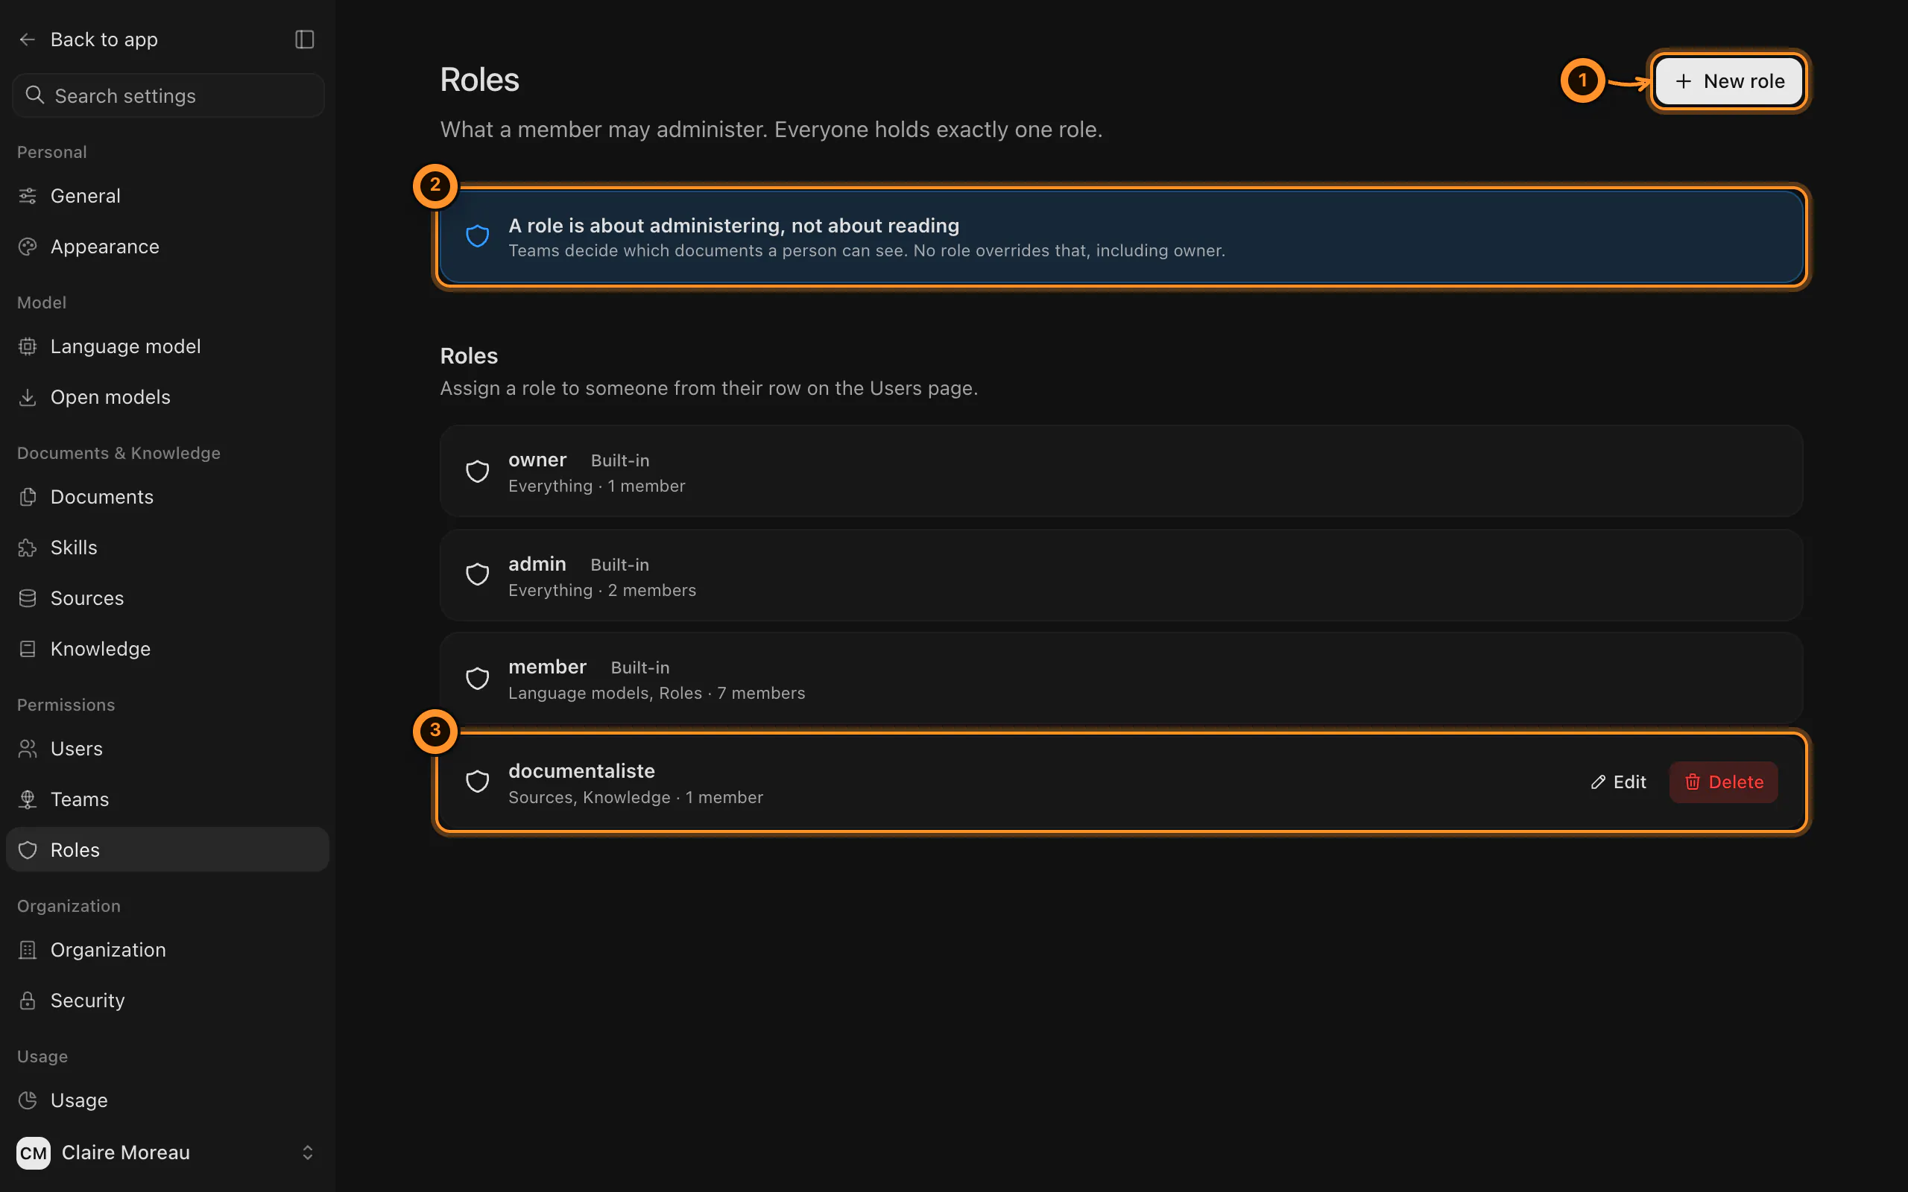Go to the Users settings page

click(167, 749)
